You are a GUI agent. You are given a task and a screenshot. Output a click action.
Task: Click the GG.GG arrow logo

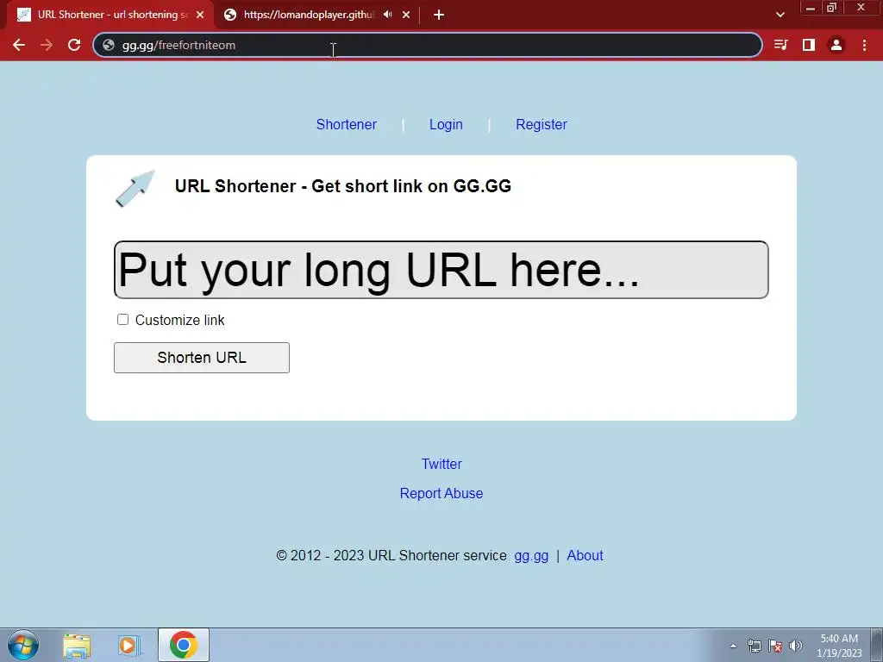click(135, 188)
